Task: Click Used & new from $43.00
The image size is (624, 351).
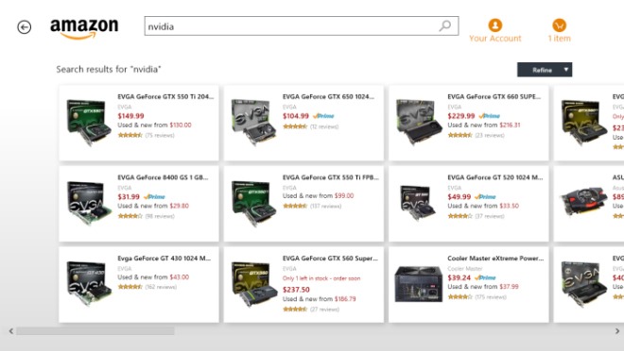Action: (x=153, y=277)
